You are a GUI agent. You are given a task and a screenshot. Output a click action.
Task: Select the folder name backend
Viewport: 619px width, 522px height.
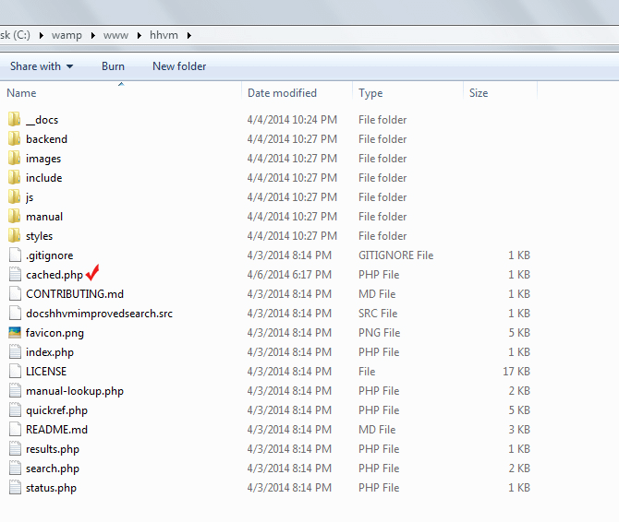[46, 139]
